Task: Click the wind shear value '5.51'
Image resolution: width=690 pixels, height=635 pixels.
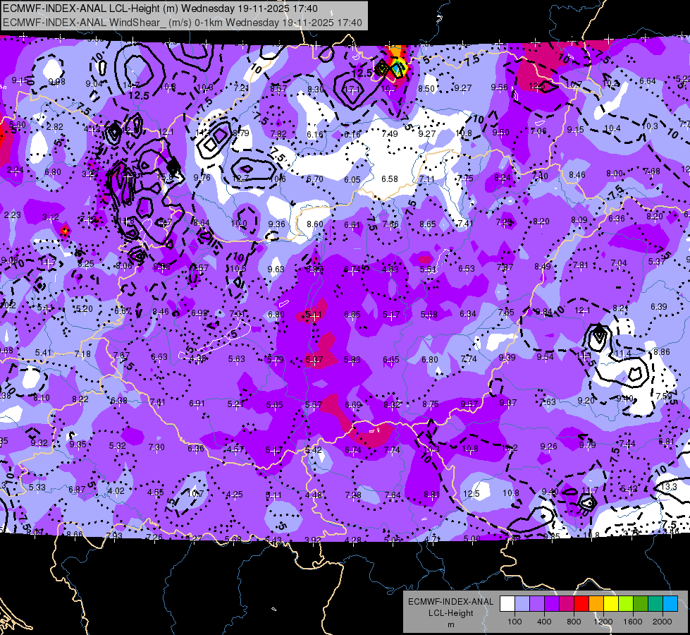Action: point(429,270)
